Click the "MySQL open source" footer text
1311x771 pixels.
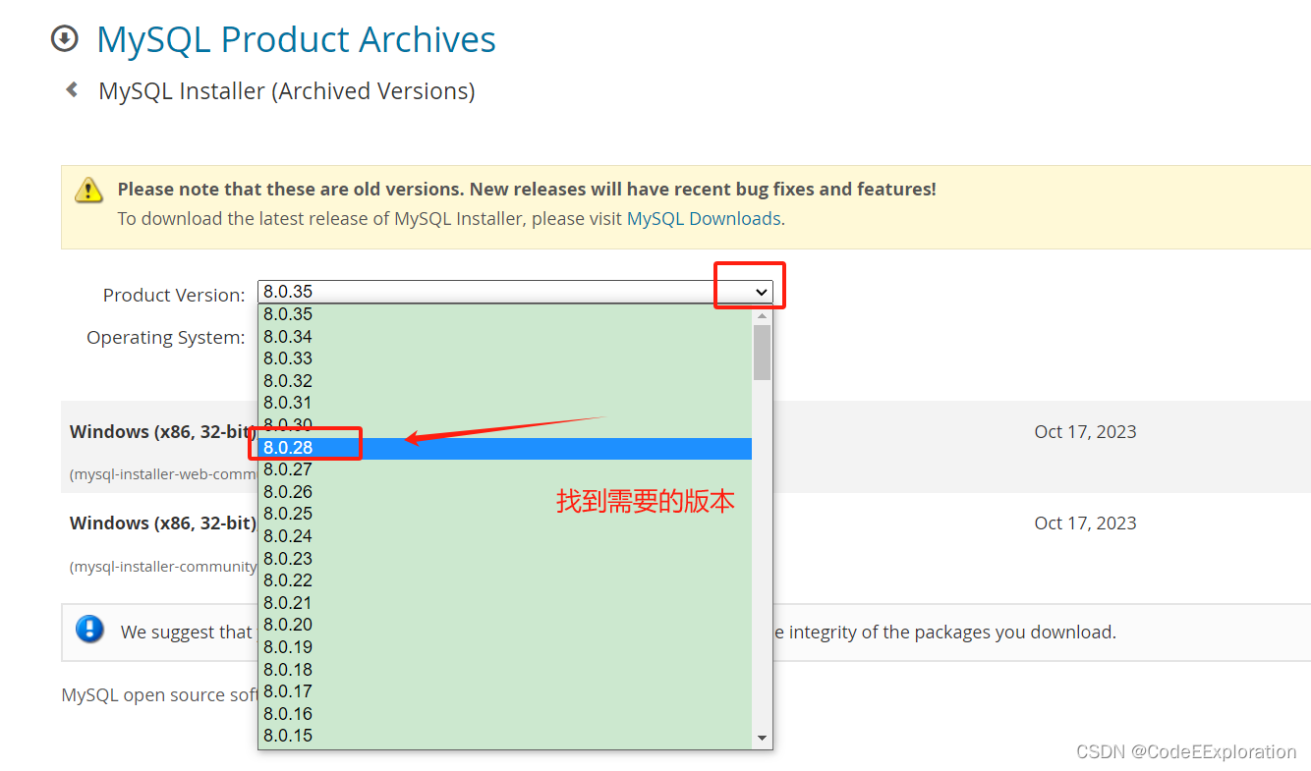[159, 694]
